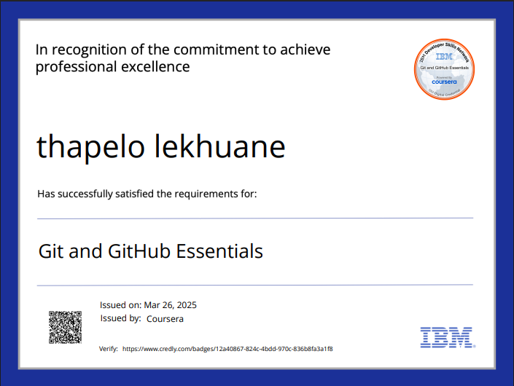Click the 'Issued by:' label
The height and width of the screenshot is (386, 514).
click(120, 319)
